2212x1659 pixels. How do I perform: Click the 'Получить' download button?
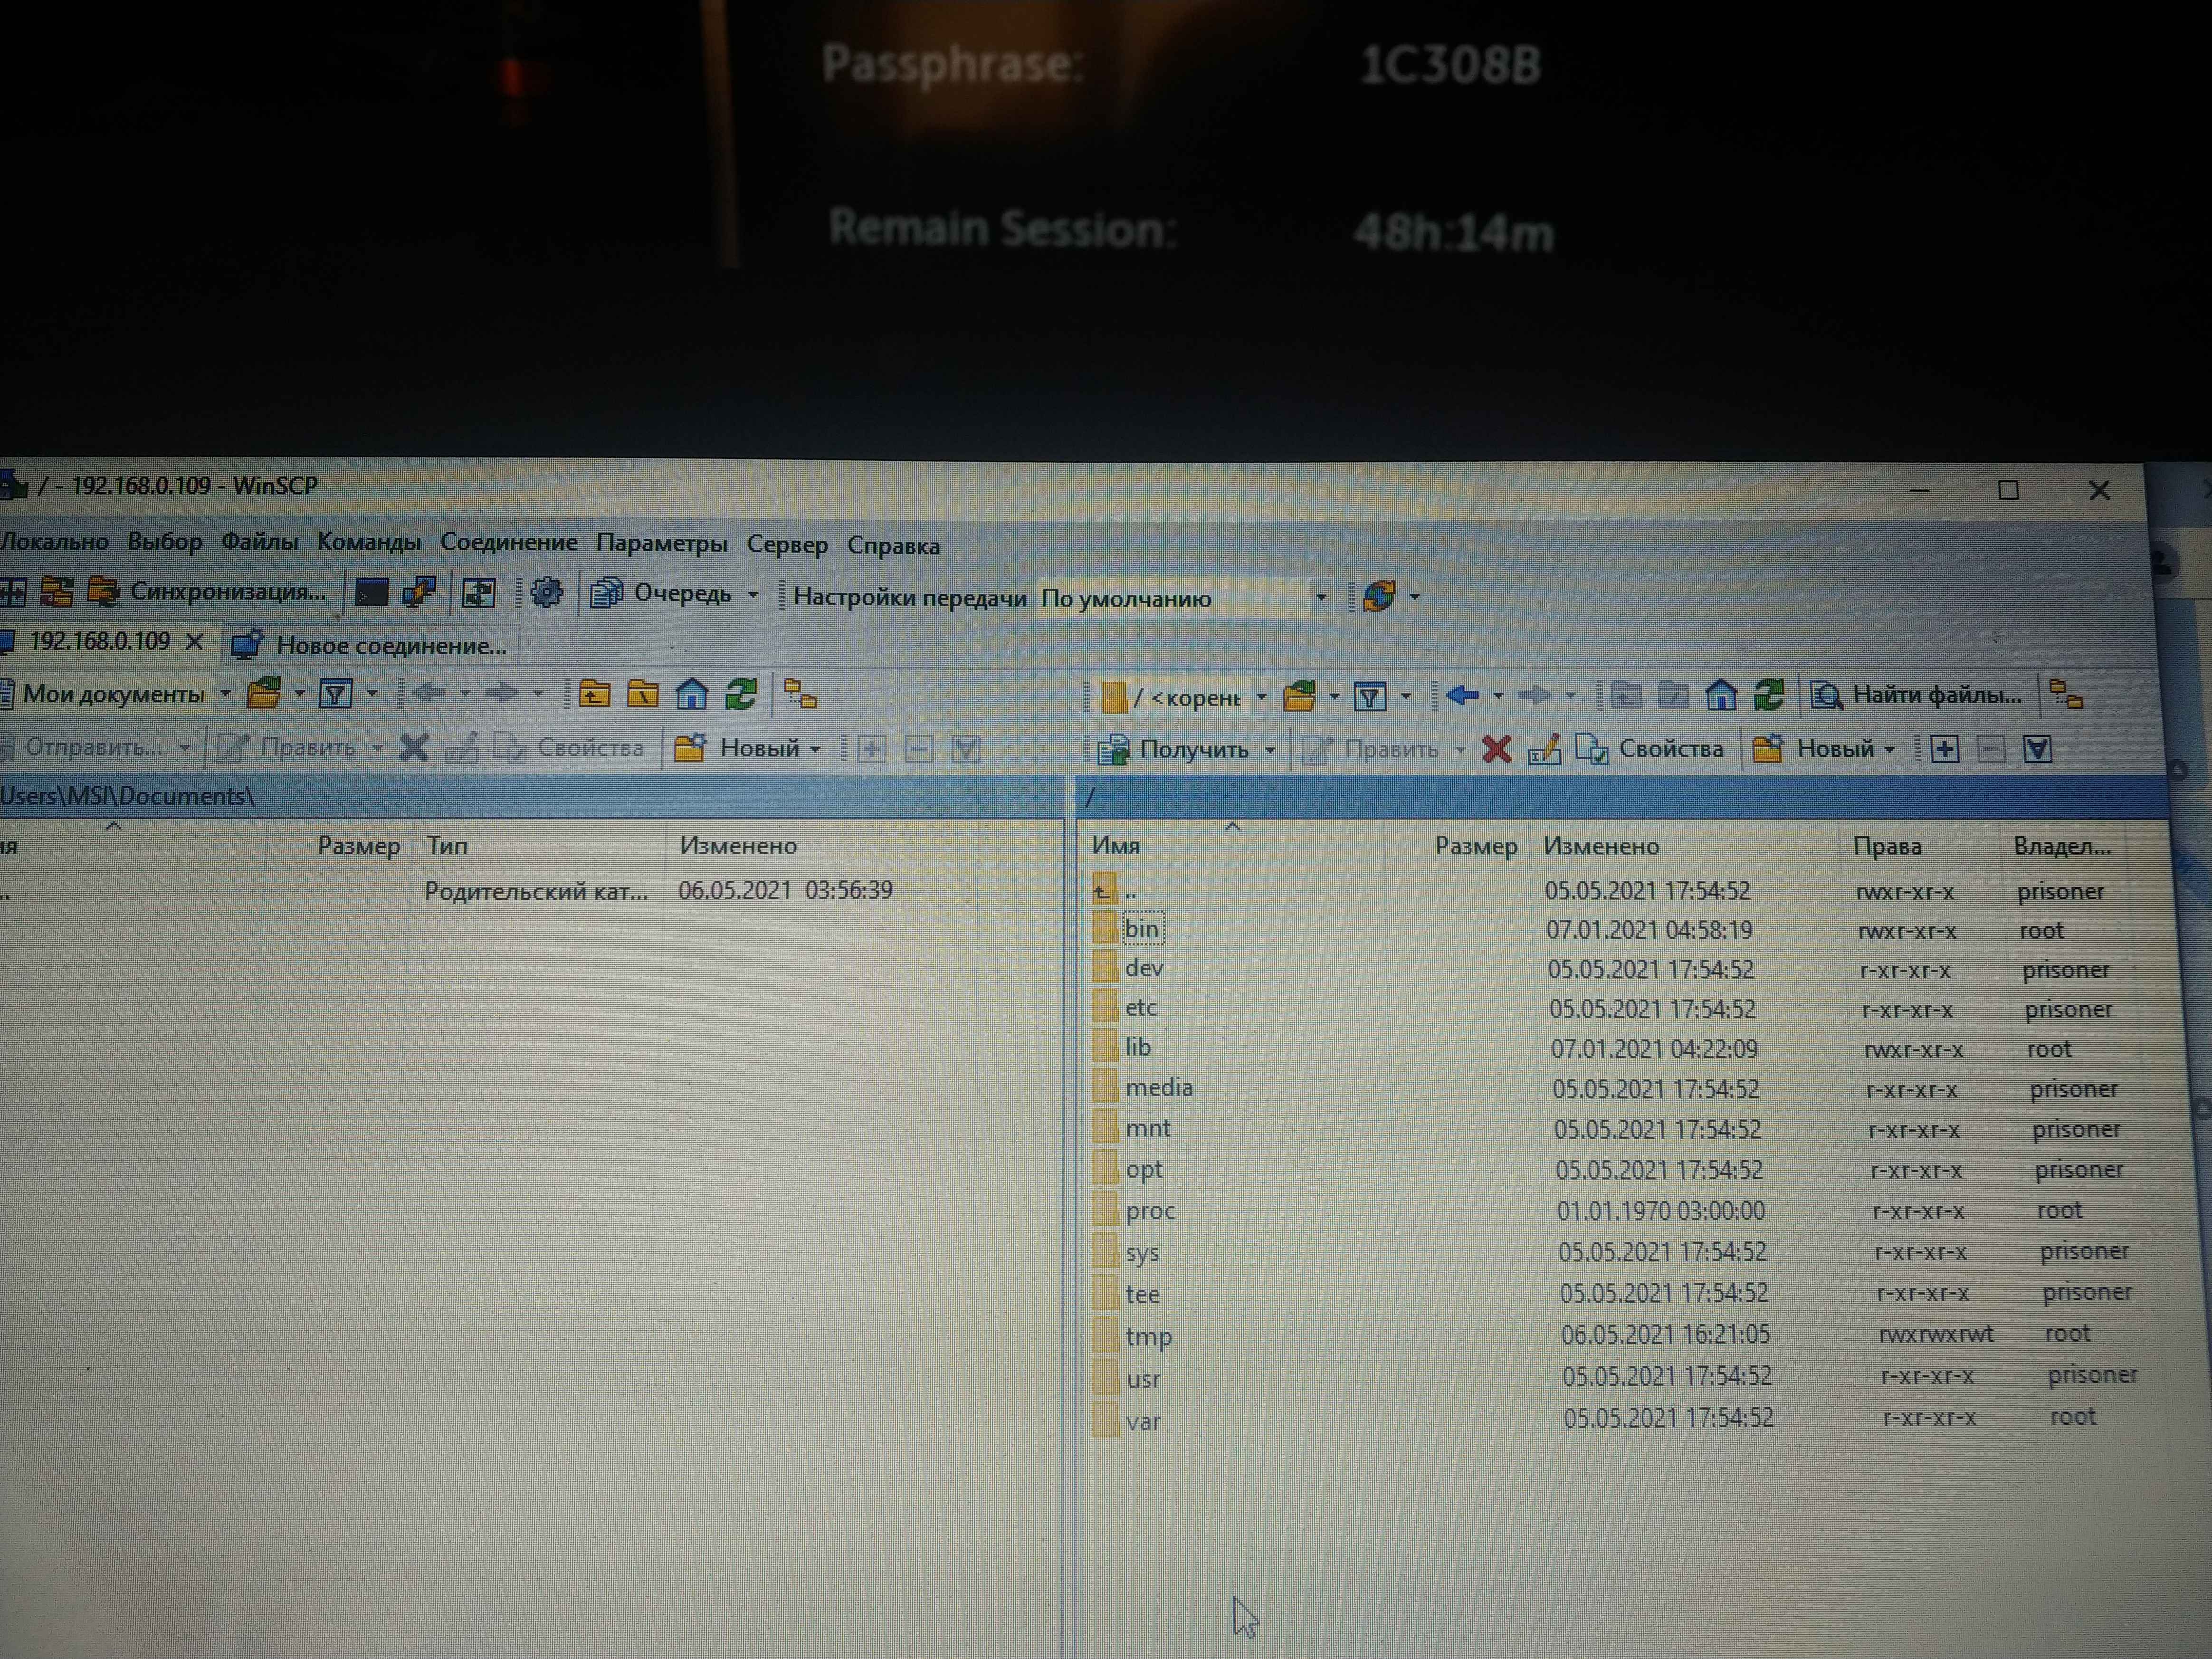pos(1193,749)
